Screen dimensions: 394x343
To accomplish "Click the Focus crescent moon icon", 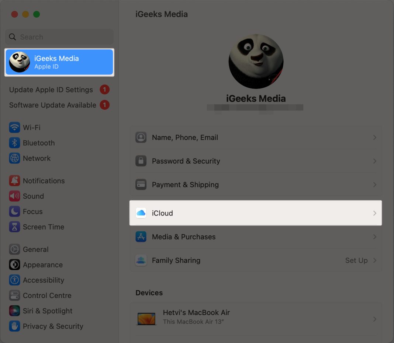I will pyautogui.click(x=14, y=211).
